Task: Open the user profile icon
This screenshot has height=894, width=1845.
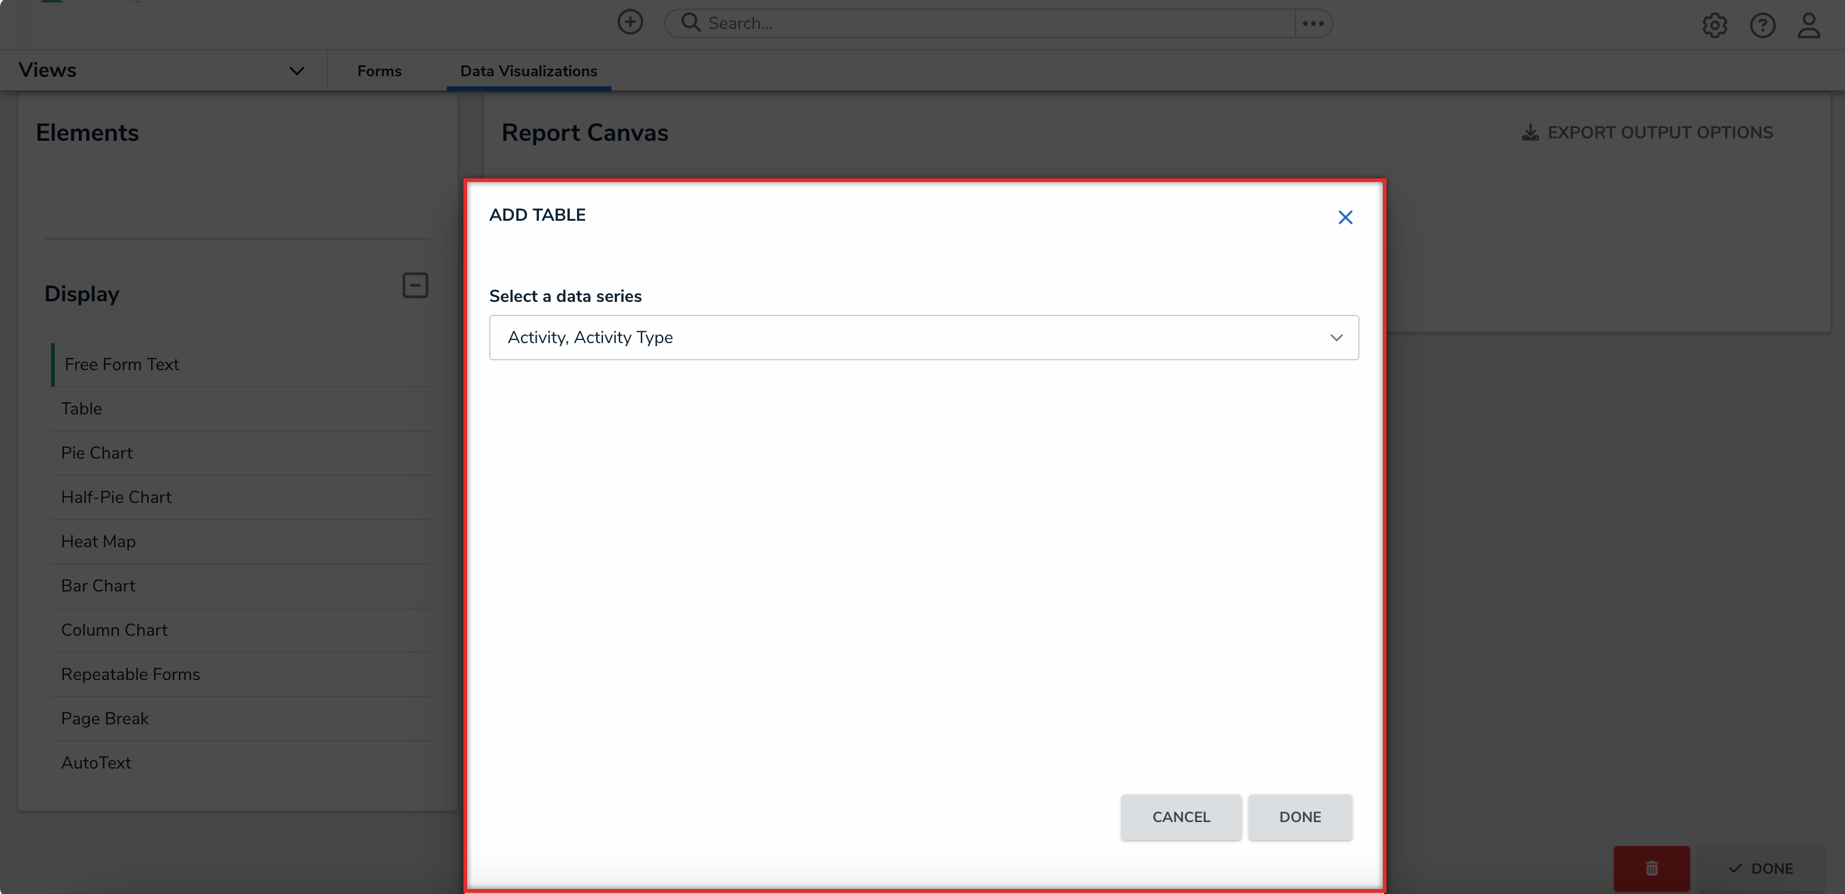Action: click(1809, 25)
